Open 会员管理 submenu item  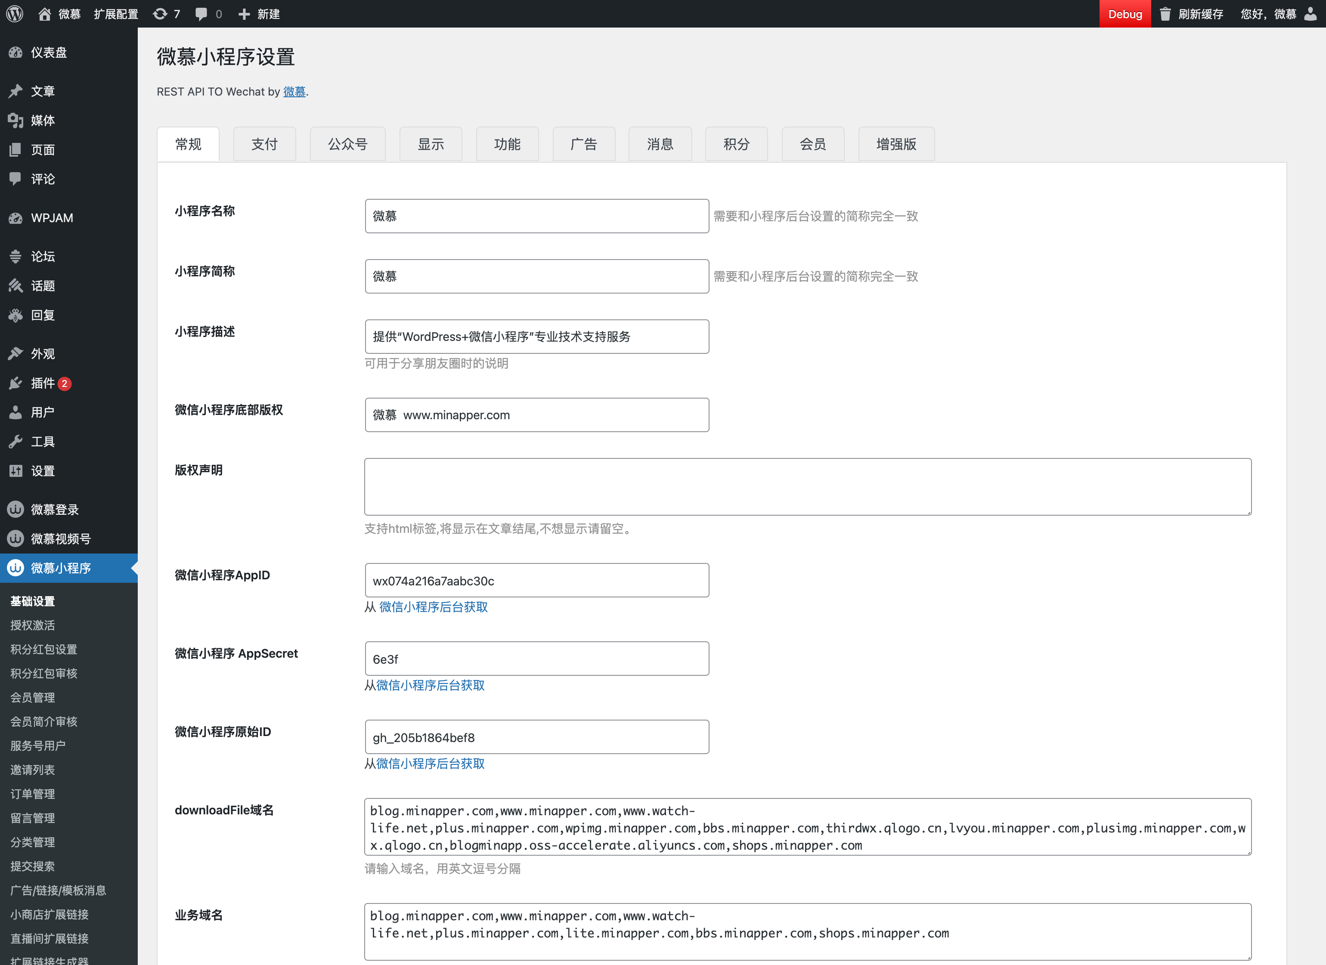[x=33, y=697]
